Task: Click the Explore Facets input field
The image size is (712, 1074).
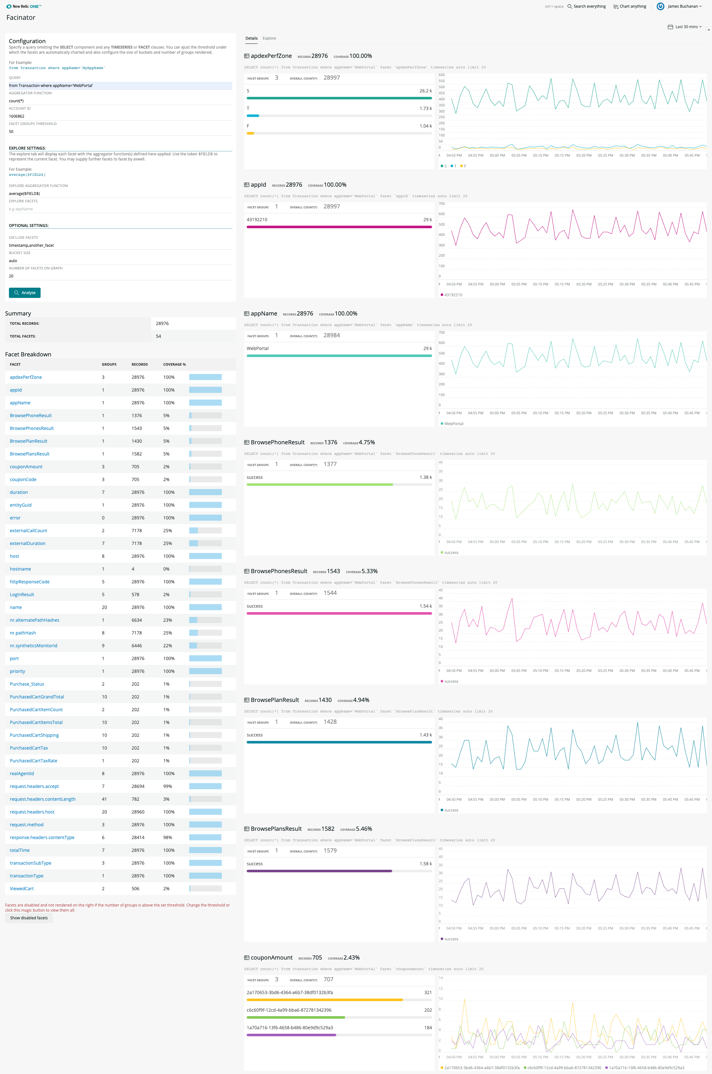Action: pyautogui.click(x=120, y=209)
